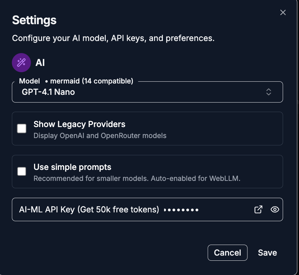Click the AI section heading text
The image size is (299, 275).
click(x=40, y=63)
